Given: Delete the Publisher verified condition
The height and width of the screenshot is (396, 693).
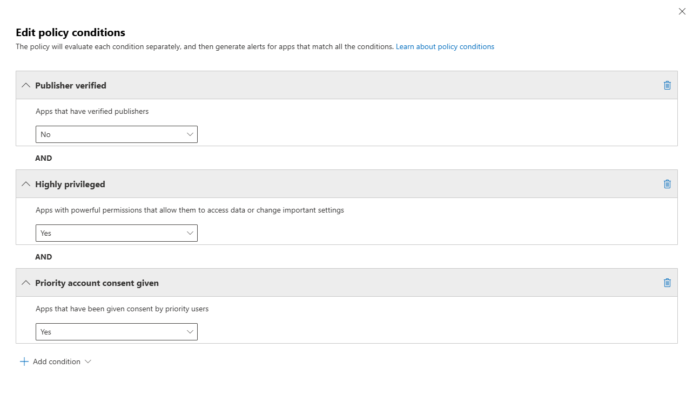Looking at the screenshot, I should click(x=667, y=85).
